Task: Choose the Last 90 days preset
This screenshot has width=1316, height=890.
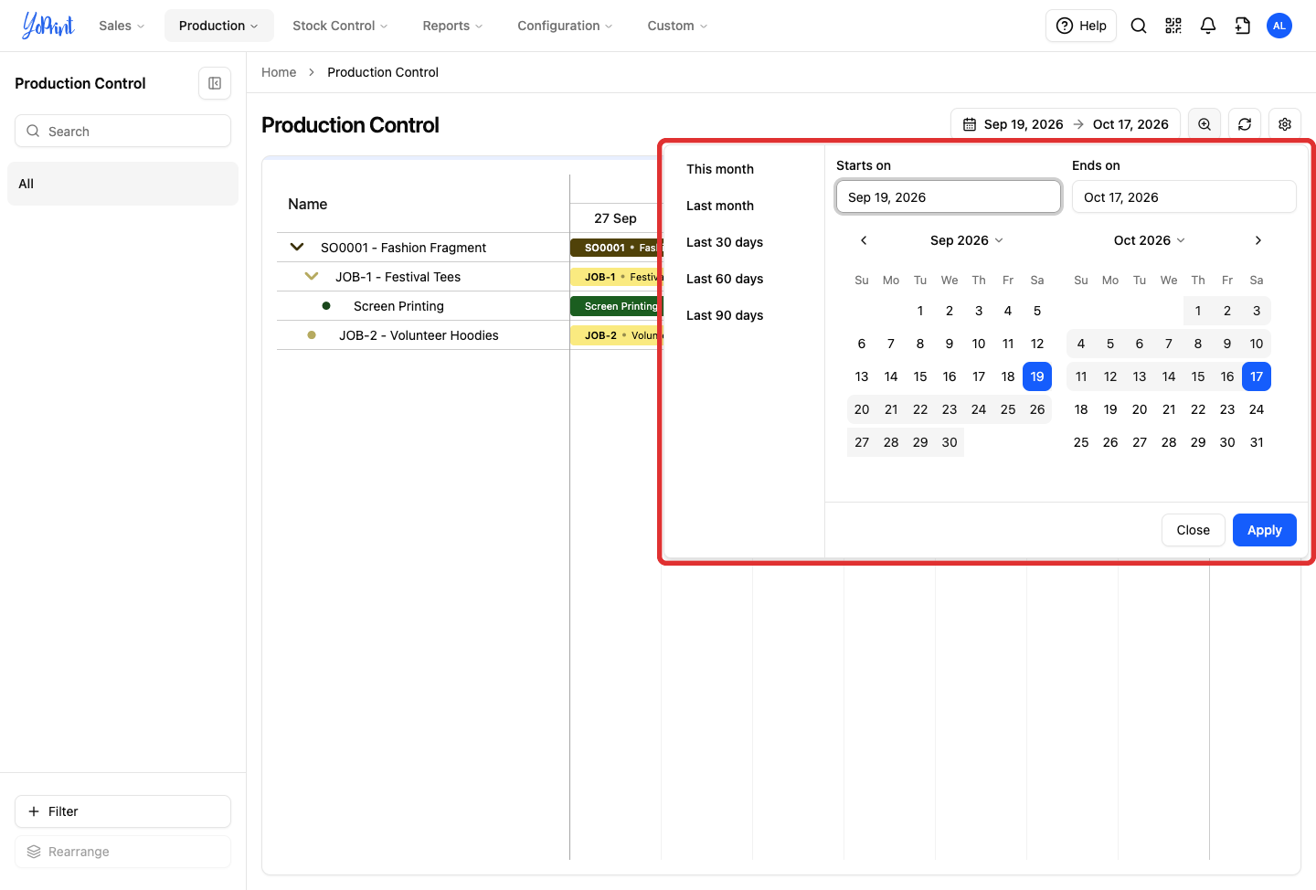Action: click(725, 315)
